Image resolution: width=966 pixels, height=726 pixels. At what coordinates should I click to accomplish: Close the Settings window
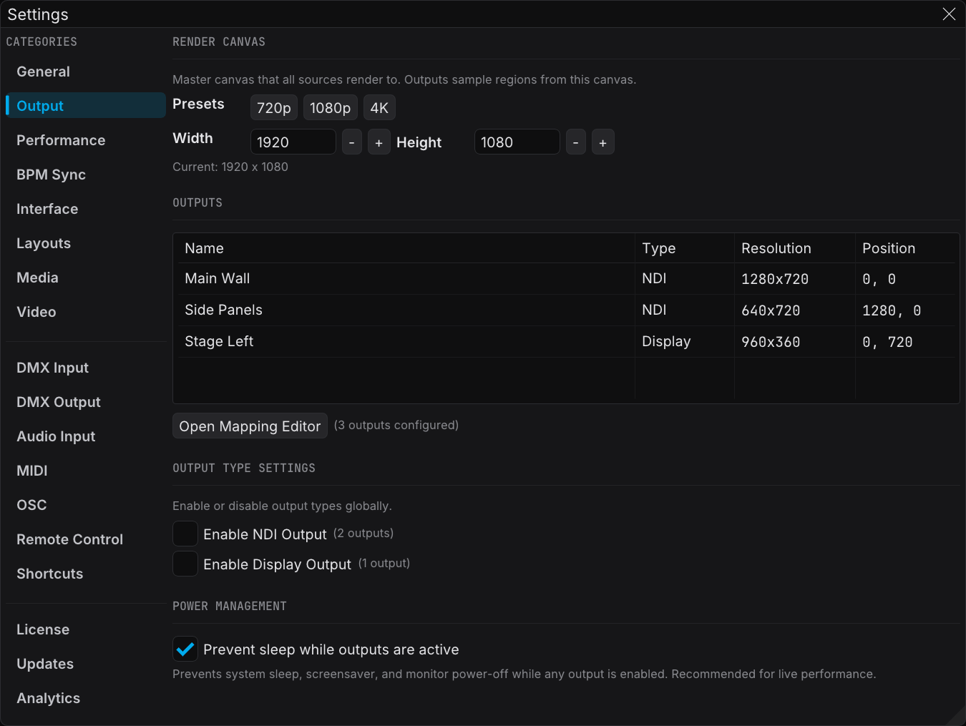click(949, 14)
